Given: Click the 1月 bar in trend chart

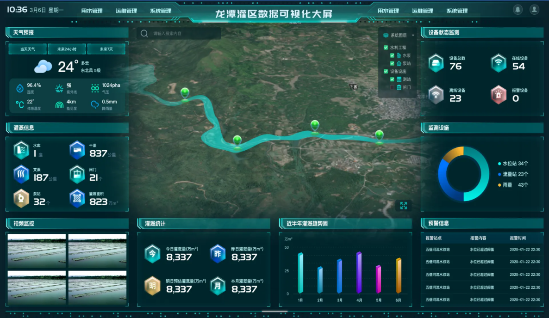Looking at the screenshot, I should [300, 273].
